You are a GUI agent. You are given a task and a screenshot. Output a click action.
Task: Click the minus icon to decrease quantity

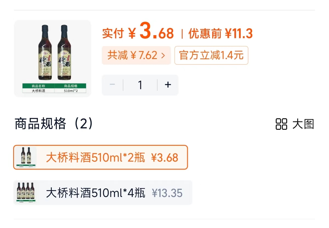[112, 85]
